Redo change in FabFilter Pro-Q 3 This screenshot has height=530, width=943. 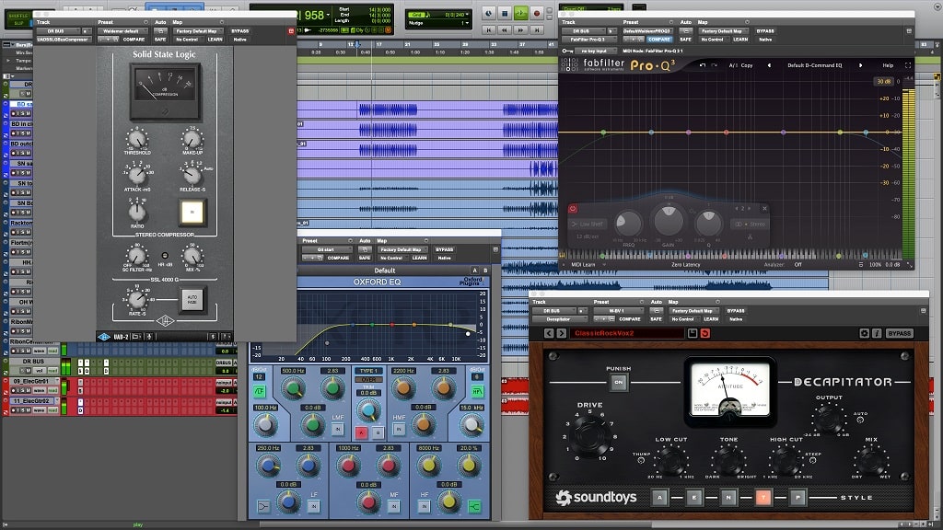(714, 65)
